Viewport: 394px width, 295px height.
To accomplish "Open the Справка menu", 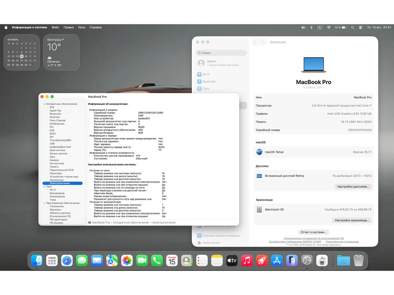I will (96, 27).
